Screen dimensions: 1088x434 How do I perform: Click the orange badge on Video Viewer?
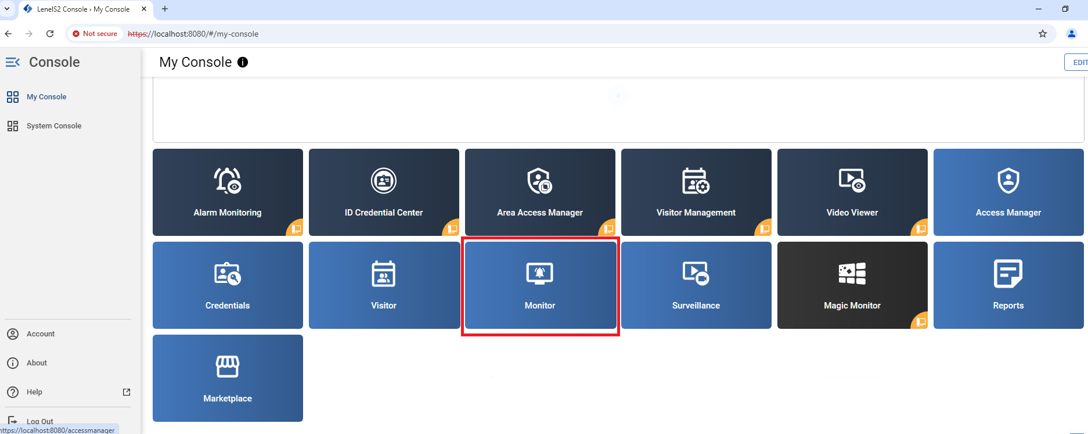tap(920, 228)
